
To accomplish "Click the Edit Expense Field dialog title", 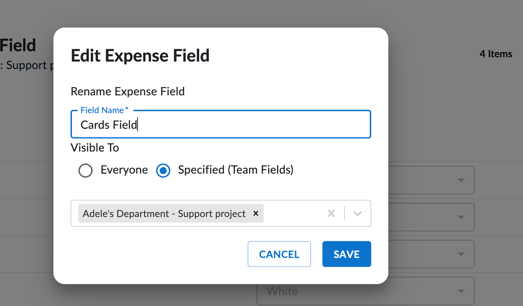I will point(140,56).
